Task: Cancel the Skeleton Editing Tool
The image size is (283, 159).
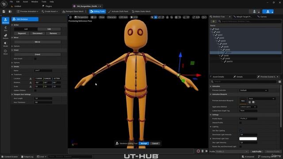Action: click(155, 144)
